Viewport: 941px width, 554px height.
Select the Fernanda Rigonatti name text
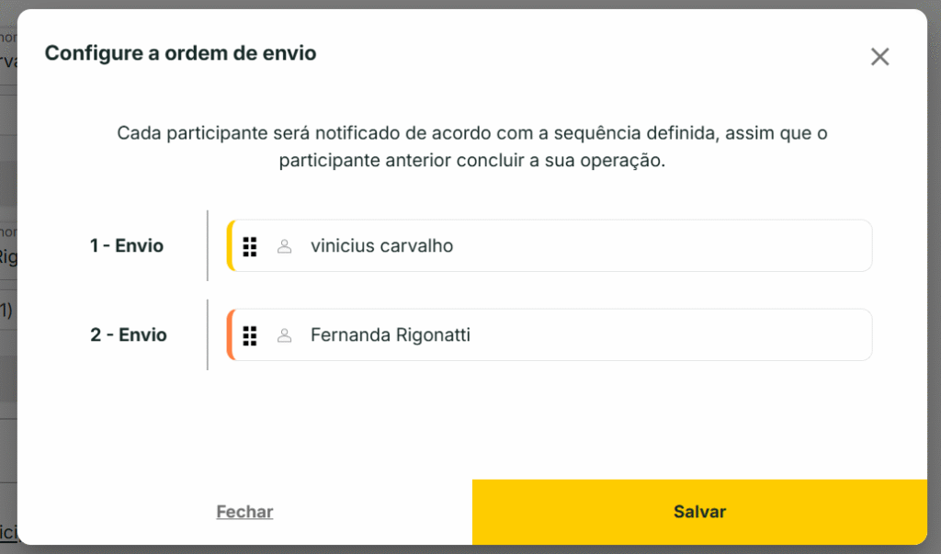[x=391, y=335]
